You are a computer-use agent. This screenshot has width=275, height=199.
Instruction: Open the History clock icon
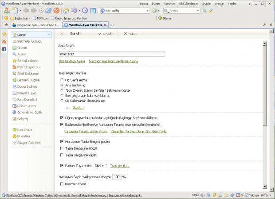85,11
